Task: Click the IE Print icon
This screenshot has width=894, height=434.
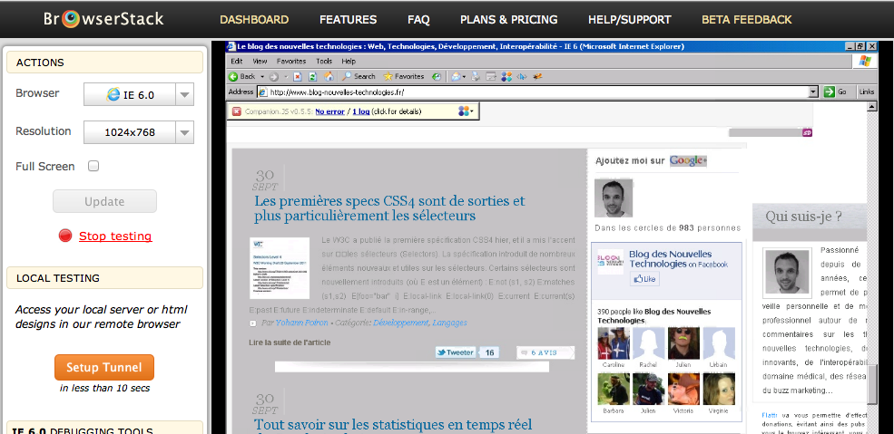Action: point(476,77)
